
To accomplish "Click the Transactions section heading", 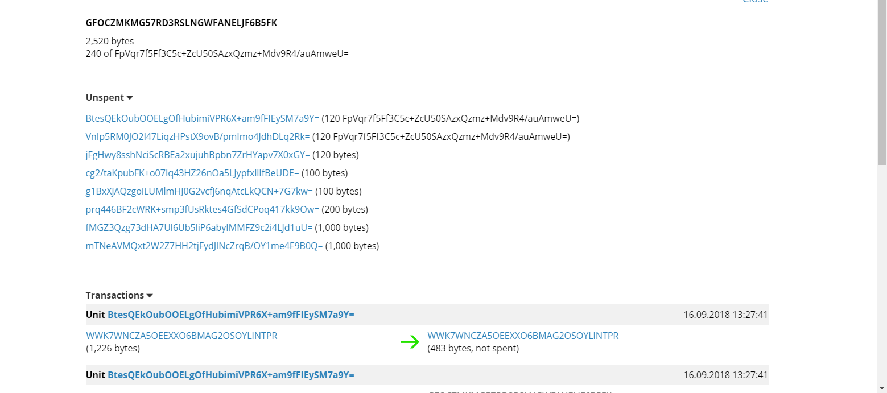I will [x=115, y=295].
